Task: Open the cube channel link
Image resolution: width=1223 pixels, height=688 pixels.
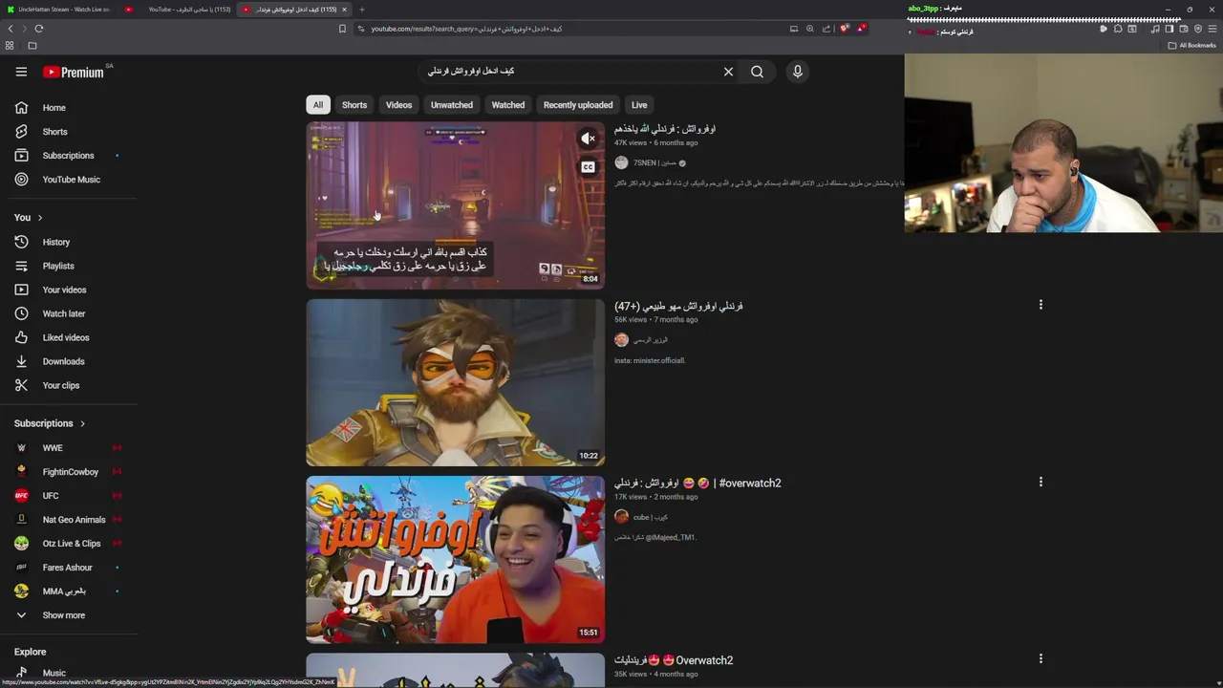Action: [x=650, y=517]
